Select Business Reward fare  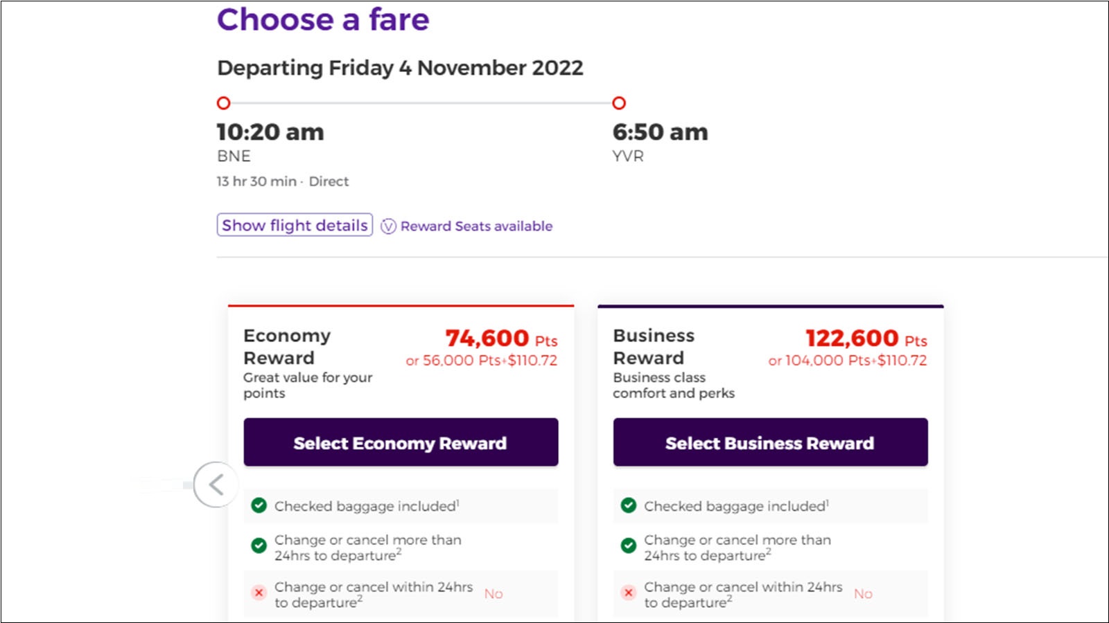click(x=770, y=442)
